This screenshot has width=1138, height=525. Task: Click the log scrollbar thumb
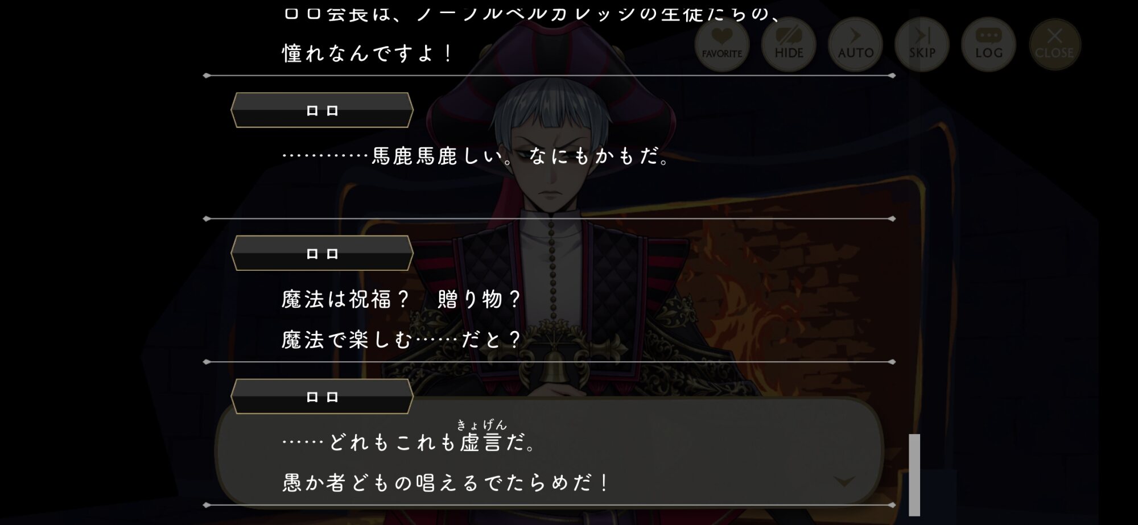[x=914, y=474]
